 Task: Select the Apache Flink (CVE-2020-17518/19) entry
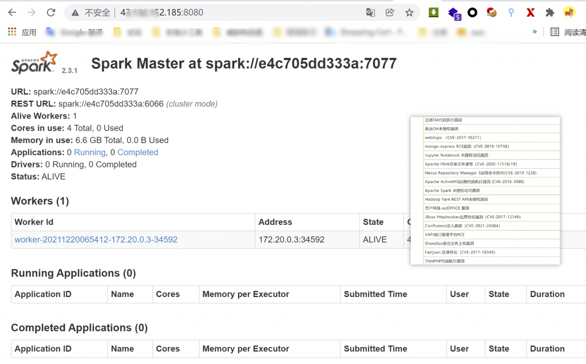pyautogui.click(x=492, y=164)
